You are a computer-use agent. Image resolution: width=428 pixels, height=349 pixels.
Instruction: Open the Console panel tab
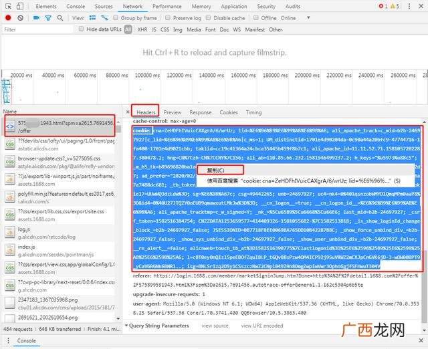coord(76,6)
